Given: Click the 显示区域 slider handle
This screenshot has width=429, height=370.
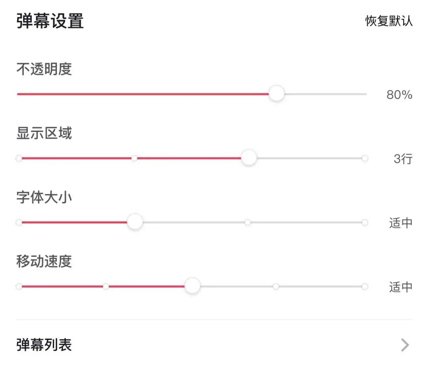Looking at the screenshot, I should (249, 158).
